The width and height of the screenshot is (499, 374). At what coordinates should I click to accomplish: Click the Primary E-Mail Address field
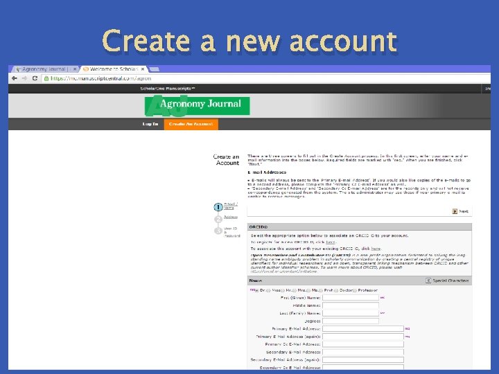(362, 329)
